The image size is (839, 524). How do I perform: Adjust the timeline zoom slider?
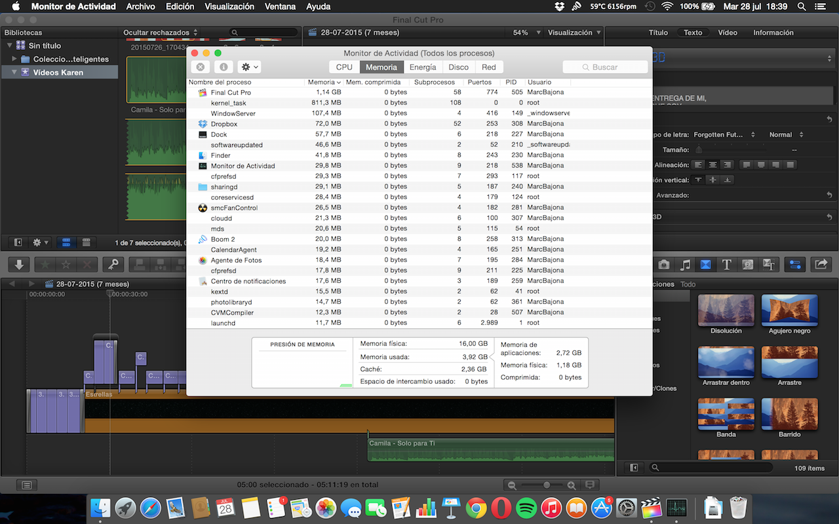[x=546, y=485]
